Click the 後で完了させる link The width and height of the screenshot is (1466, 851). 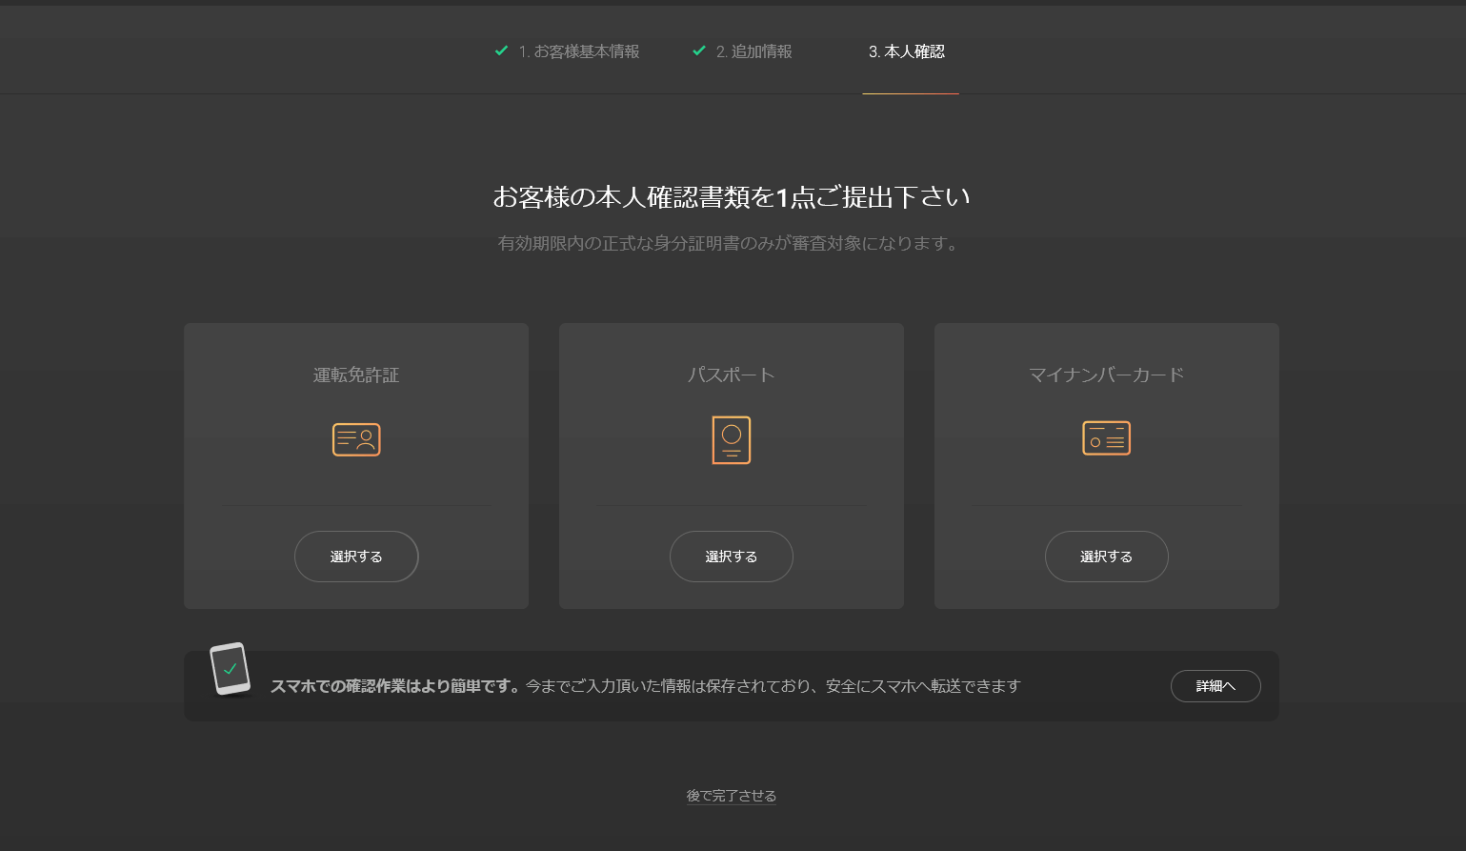731,795
